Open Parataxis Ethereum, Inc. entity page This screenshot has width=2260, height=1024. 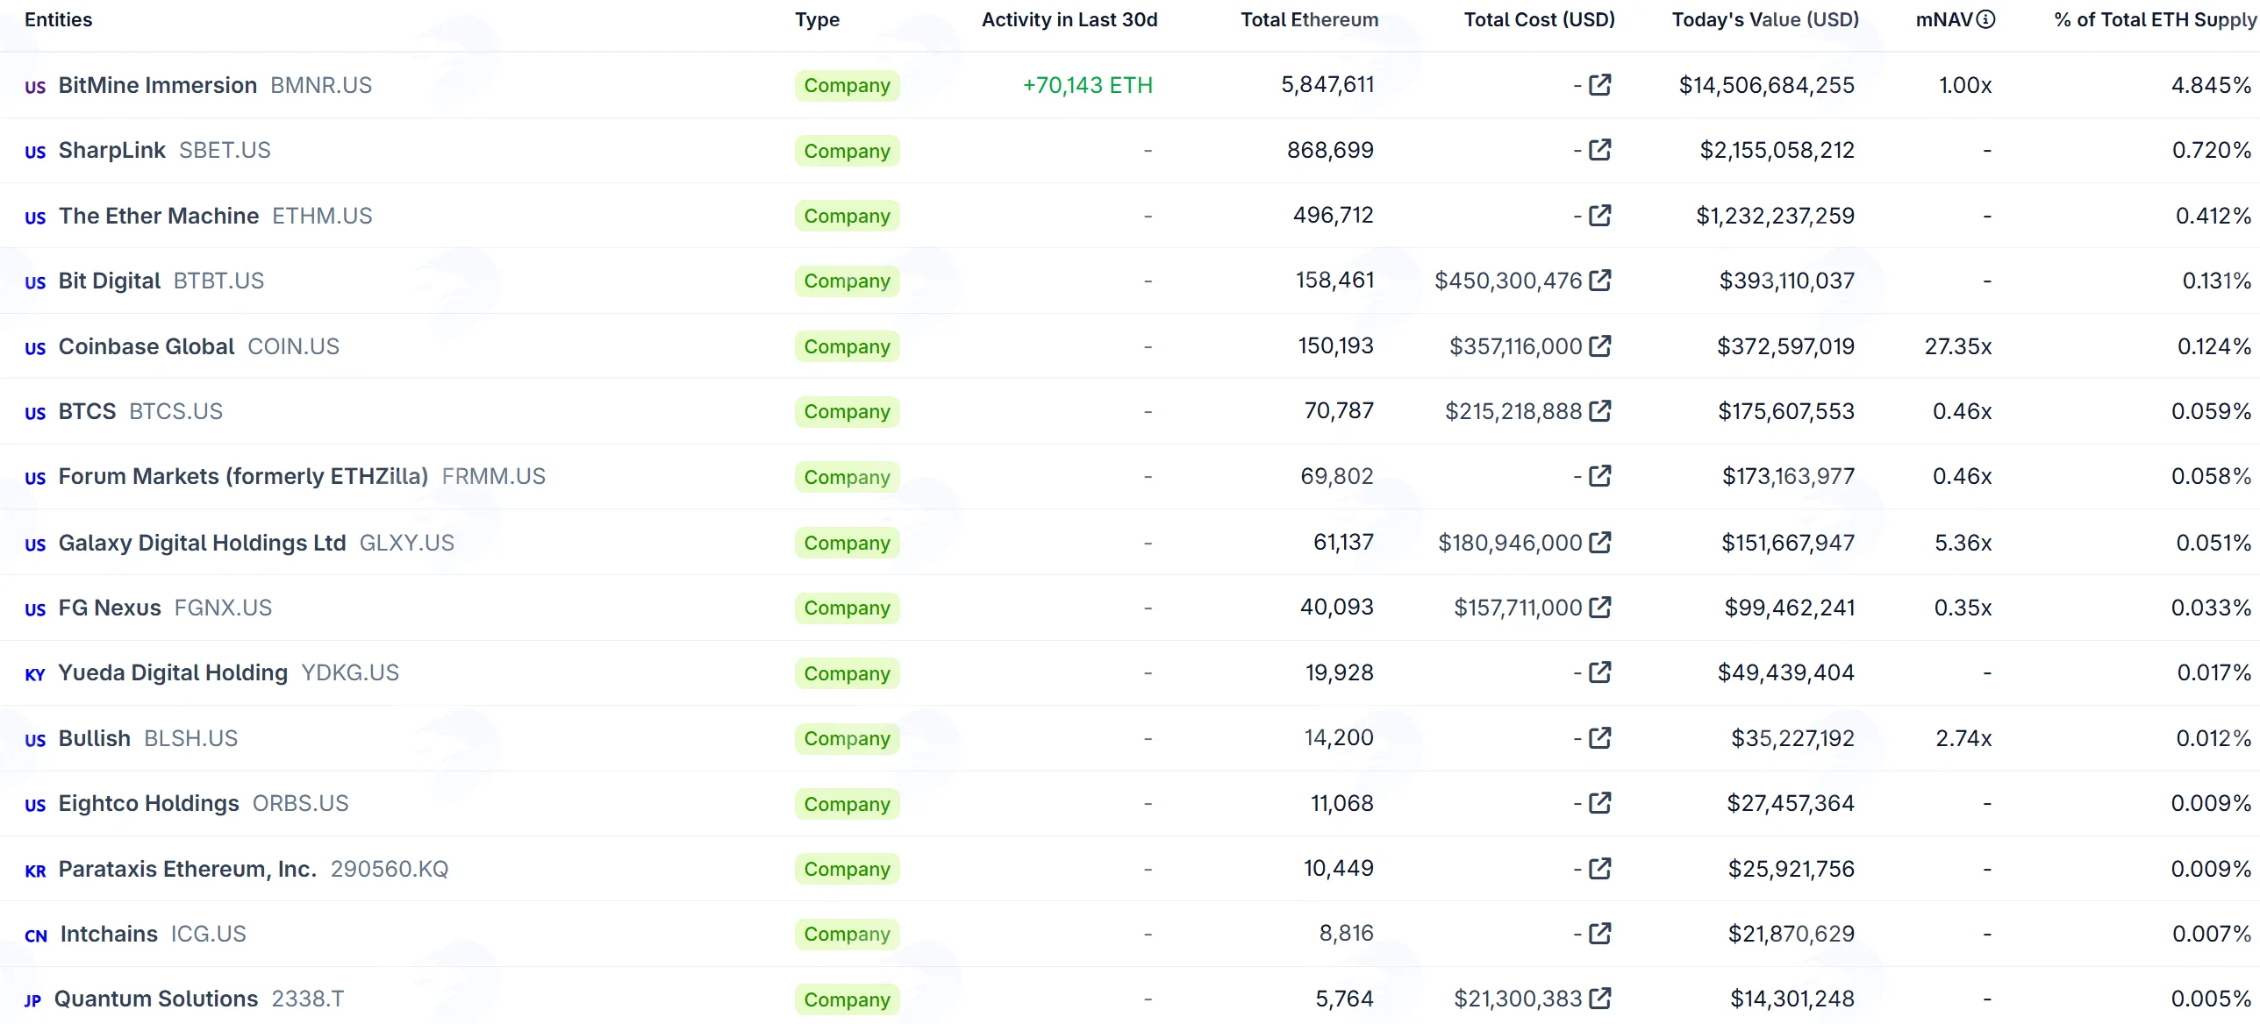[x=188, y=869]
